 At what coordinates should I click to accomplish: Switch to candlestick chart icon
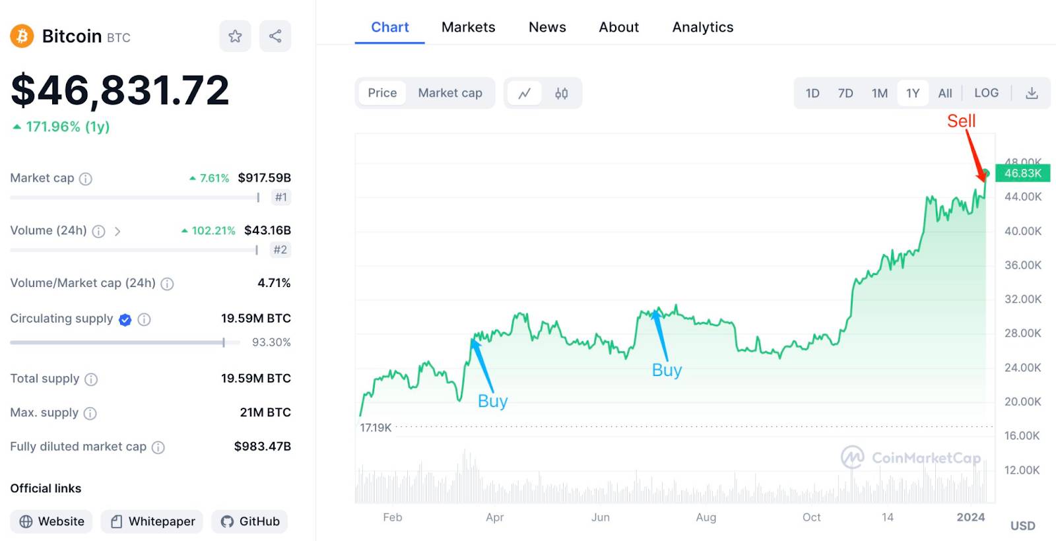pos(561,94)
